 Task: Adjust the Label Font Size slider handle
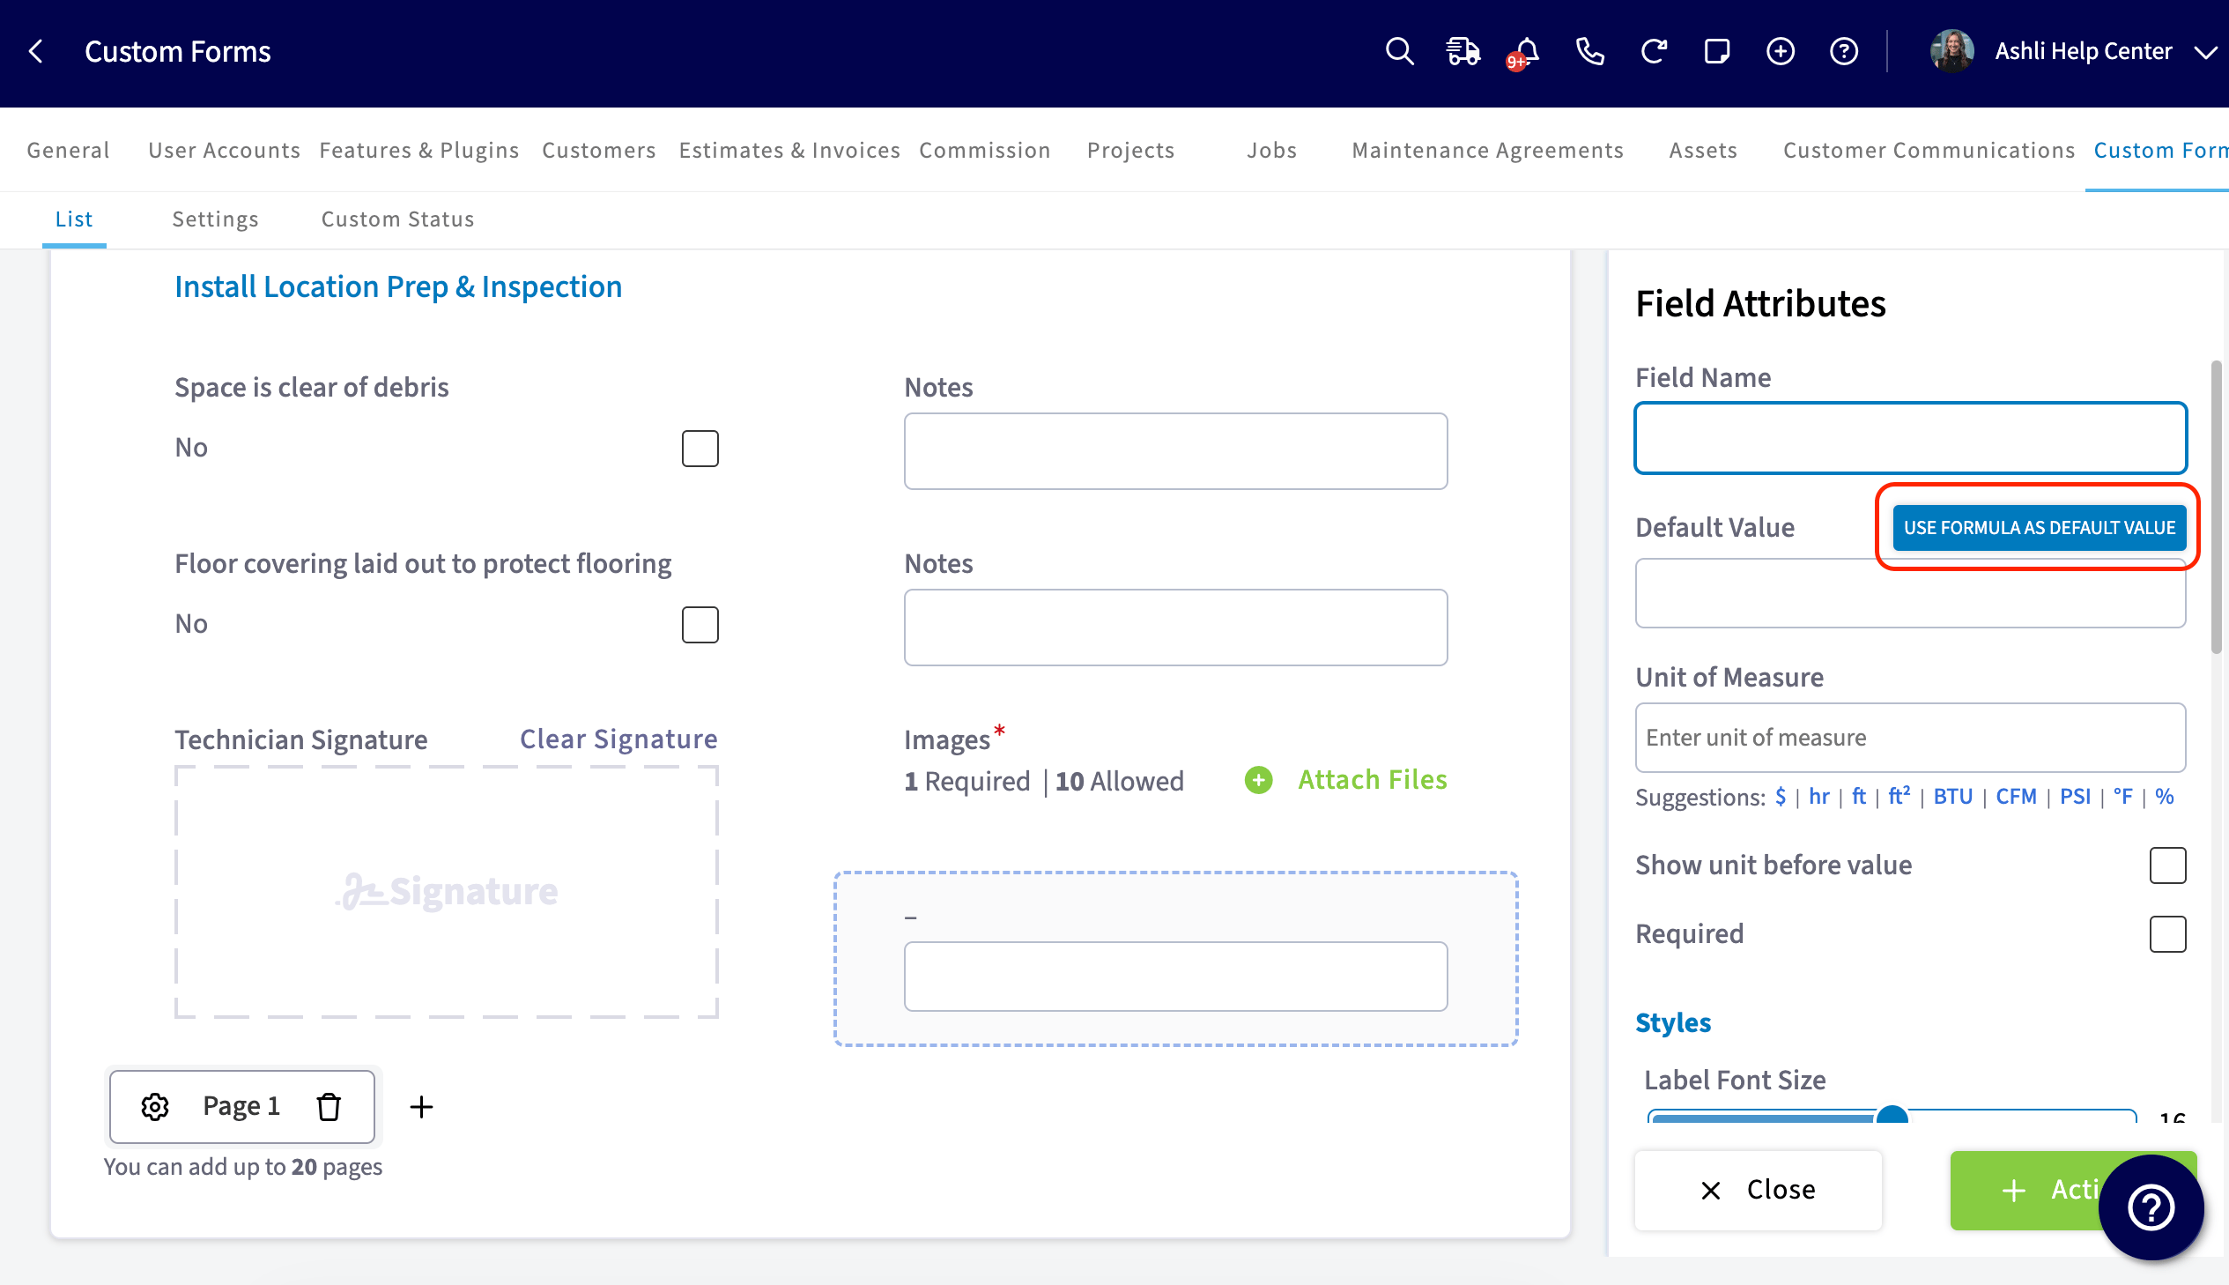(x=1892, y=1116)
